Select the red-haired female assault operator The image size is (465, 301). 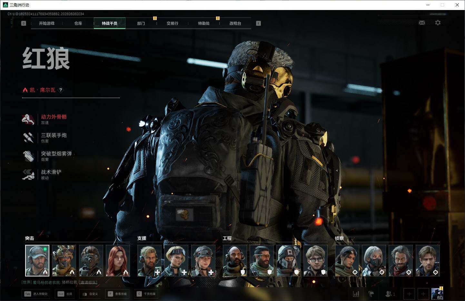coord(118,261)
